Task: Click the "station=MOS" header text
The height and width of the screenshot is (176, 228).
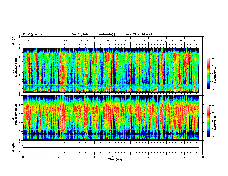Action: (x=107, y=35)
